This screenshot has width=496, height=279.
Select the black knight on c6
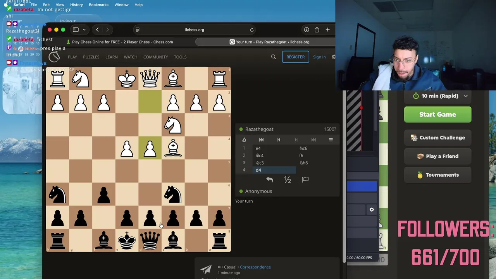click(x=173, y=194)
